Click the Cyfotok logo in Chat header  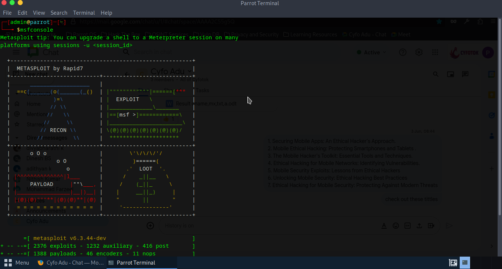[x=464, y=53]
